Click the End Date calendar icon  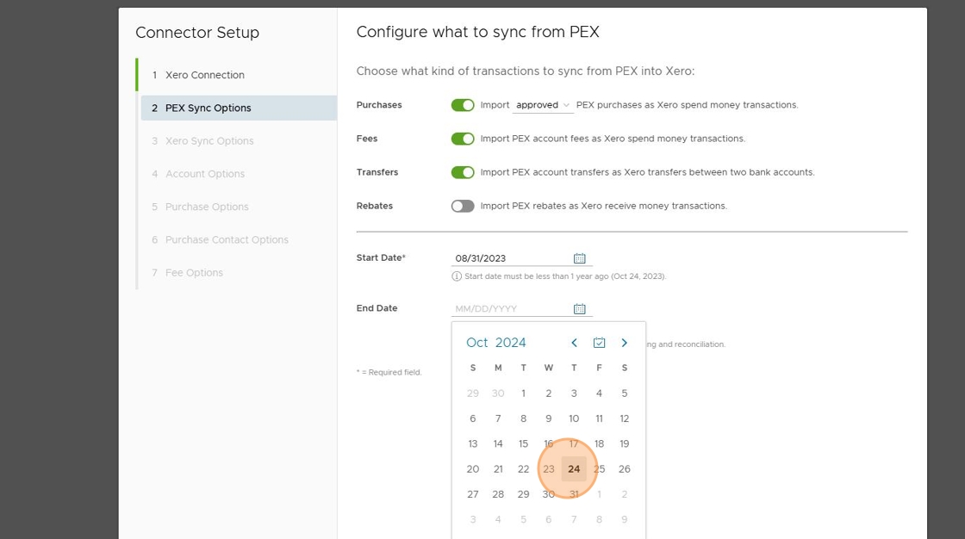tap(580, 309)
